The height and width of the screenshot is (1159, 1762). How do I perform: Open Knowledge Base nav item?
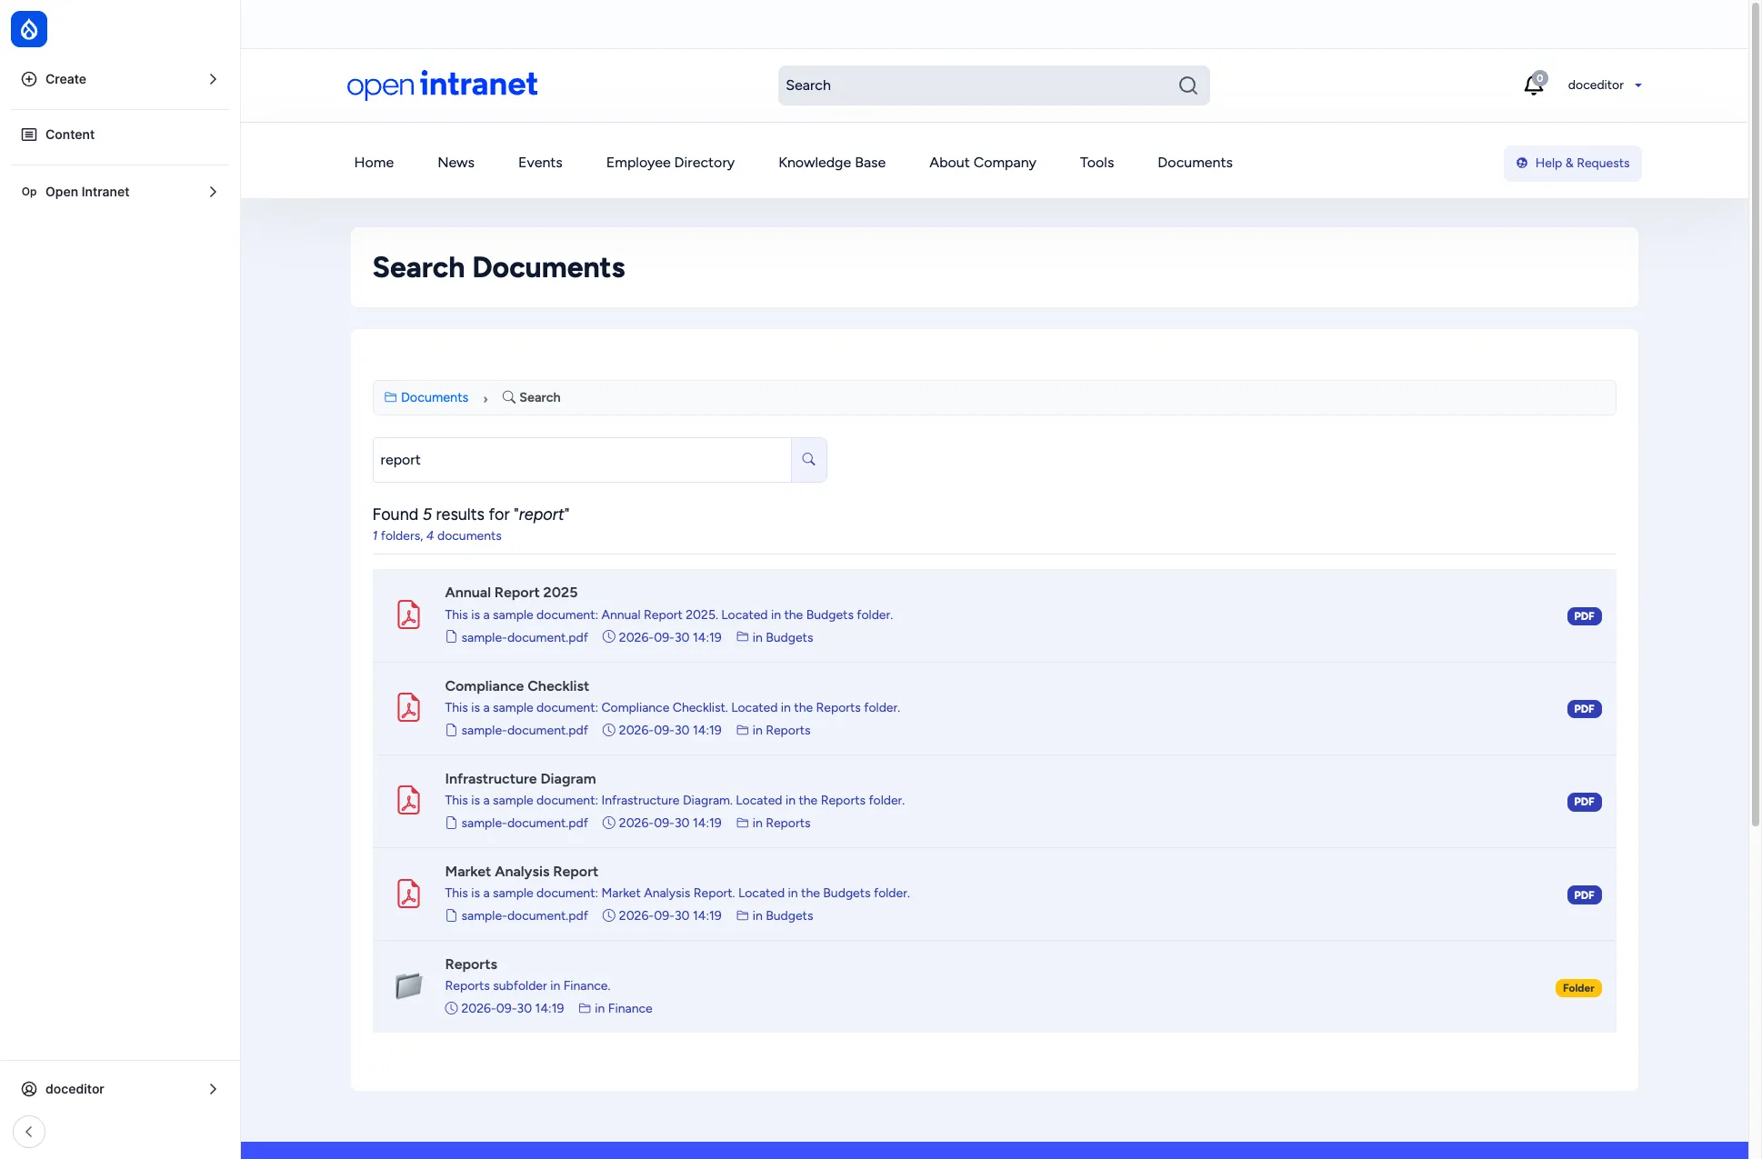tap(832, 163)
